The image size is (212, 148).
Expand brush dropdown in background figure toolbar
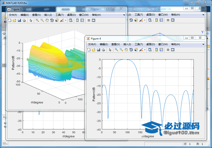point(145,20)
